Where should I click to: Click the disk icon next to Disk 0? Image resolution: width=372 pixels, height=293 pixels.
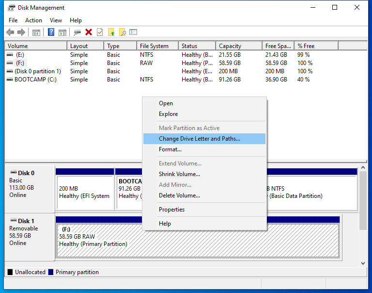(x=14, y=172)
